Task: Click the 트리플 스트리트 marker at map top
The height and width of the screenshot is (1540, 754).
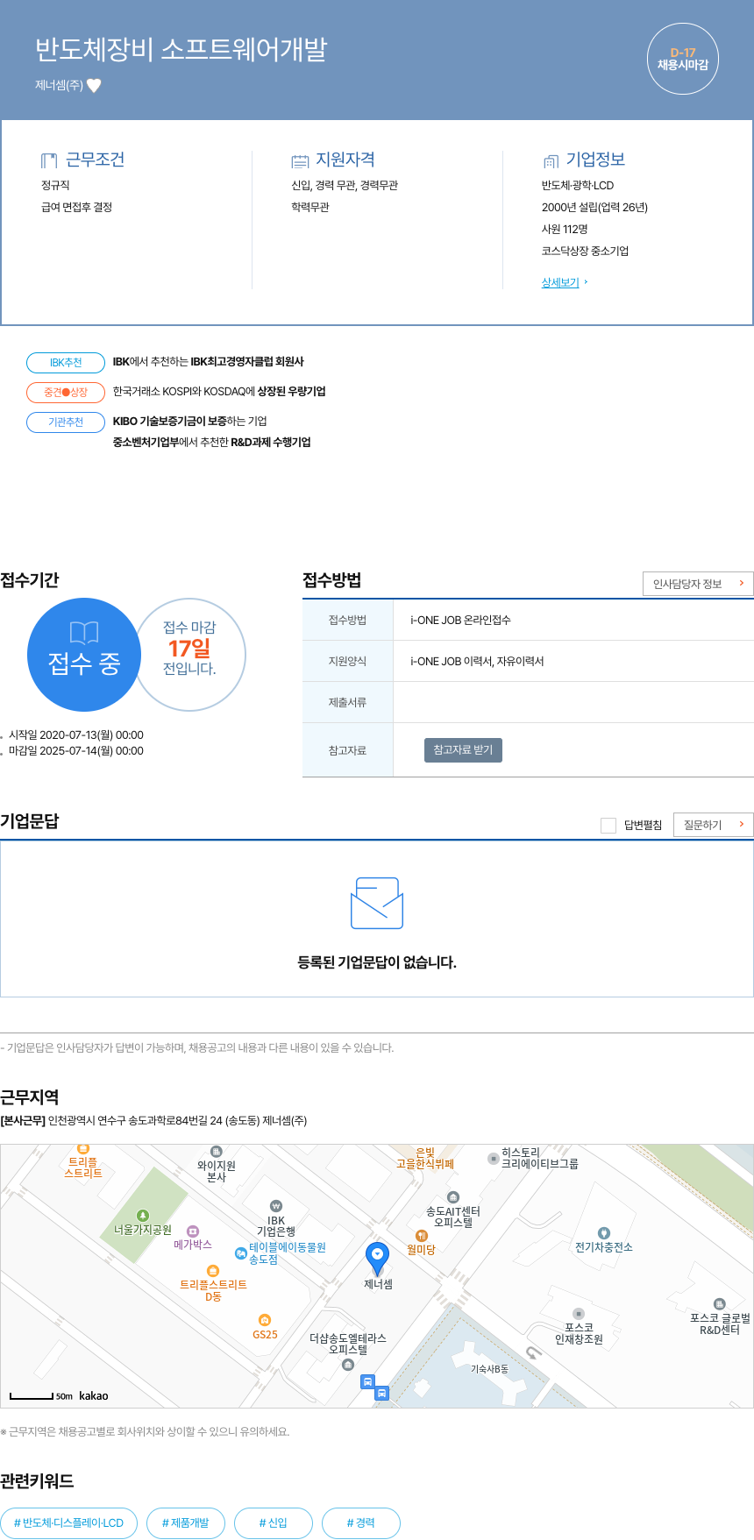Action: 83,1149
